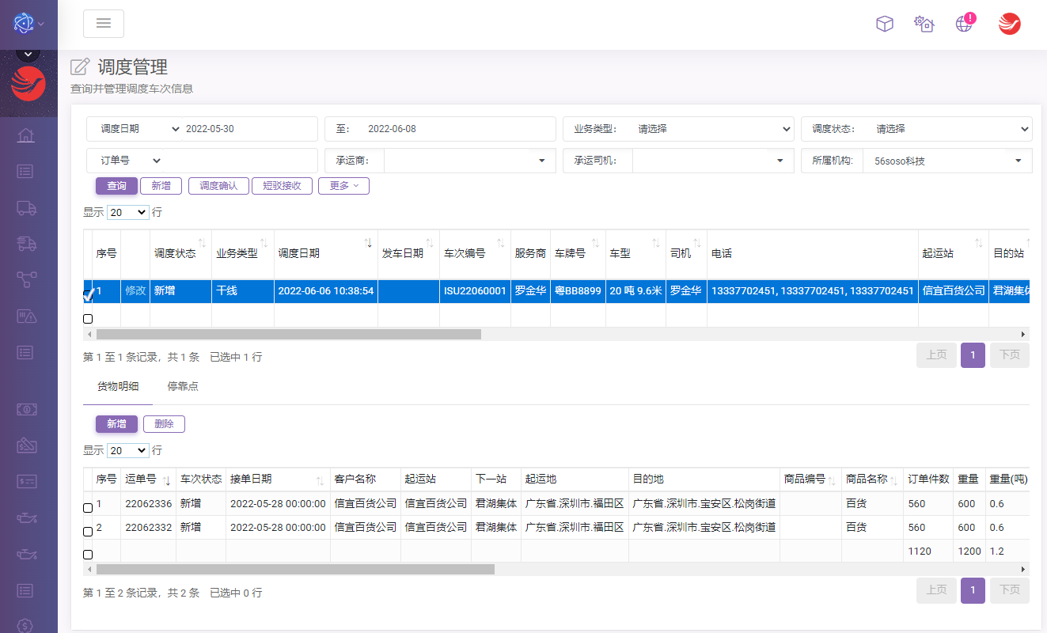Click the 调度确认 button
The image size is (1047, 633).
click(x=218, y=186)
